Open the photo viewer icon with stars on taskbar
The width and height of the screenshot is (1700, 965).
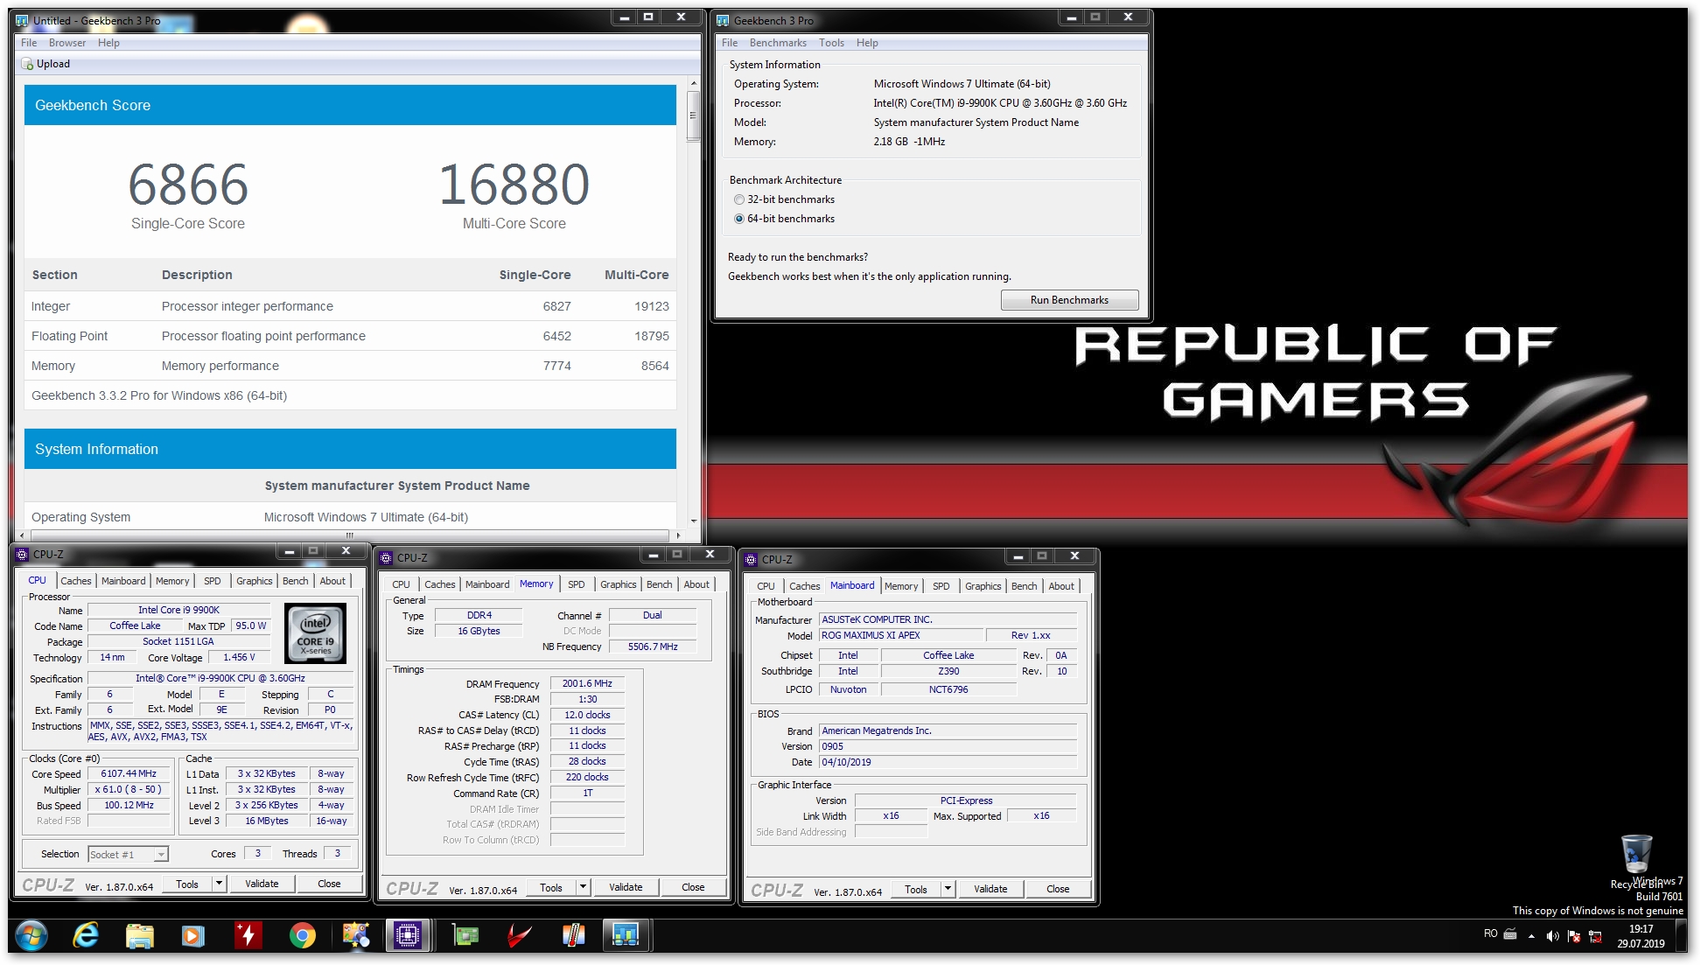355,935
